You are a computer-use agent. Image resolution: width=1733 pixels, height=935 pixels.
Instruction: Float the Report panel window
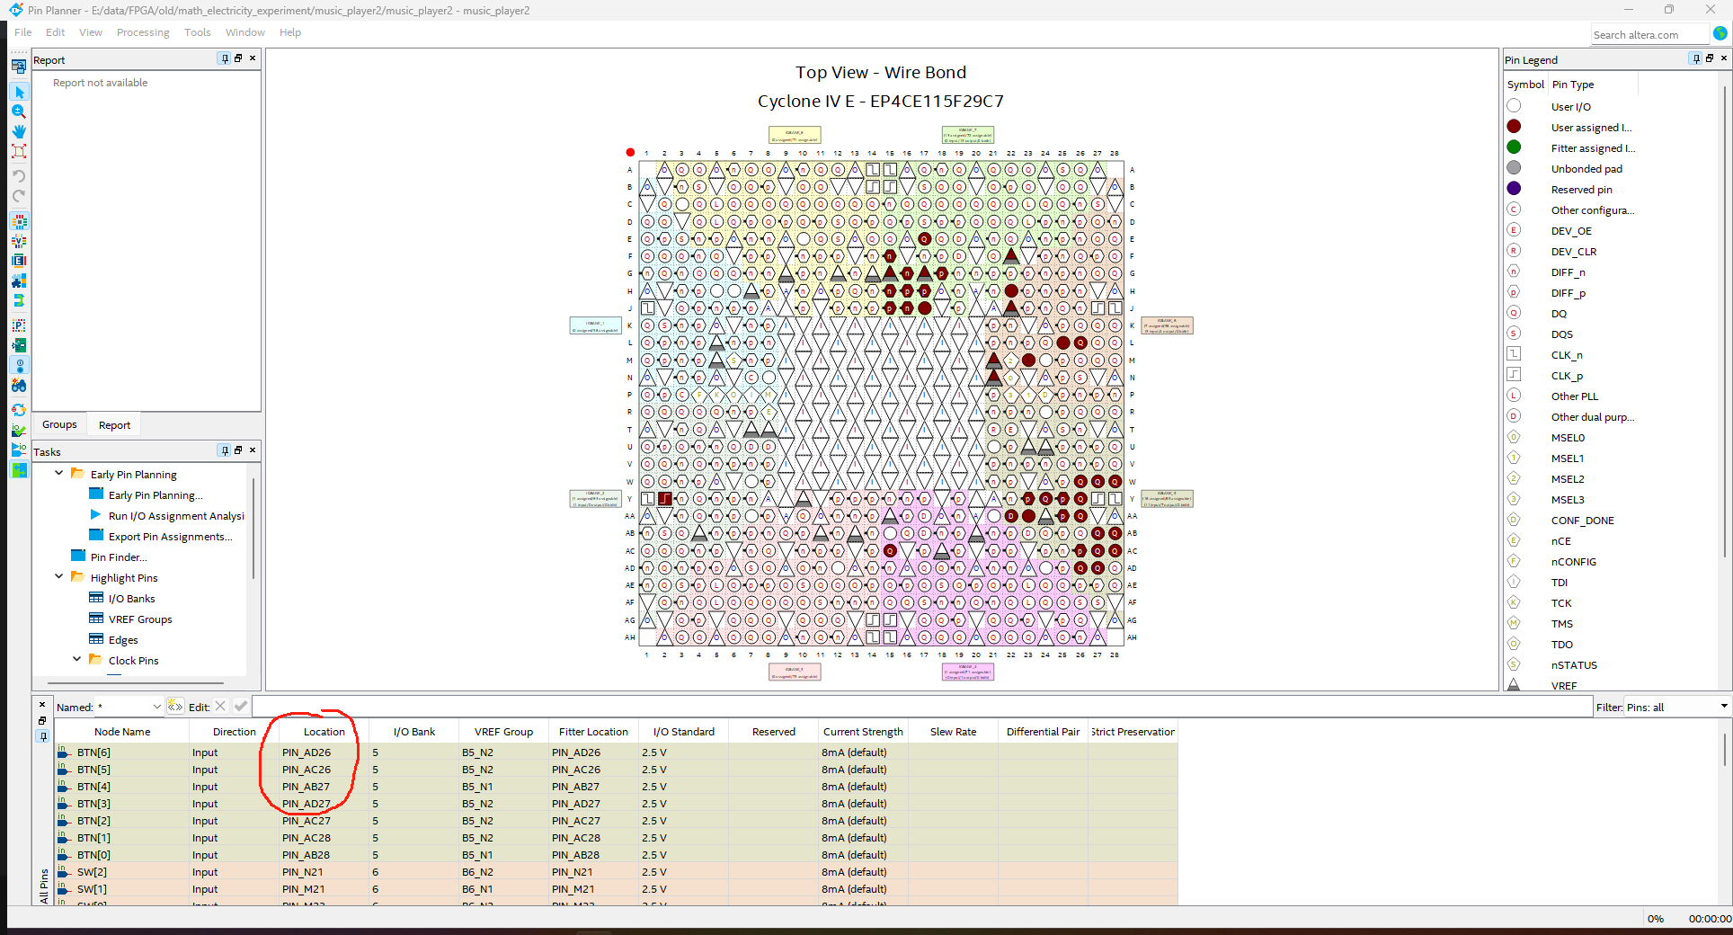point(238,58)
